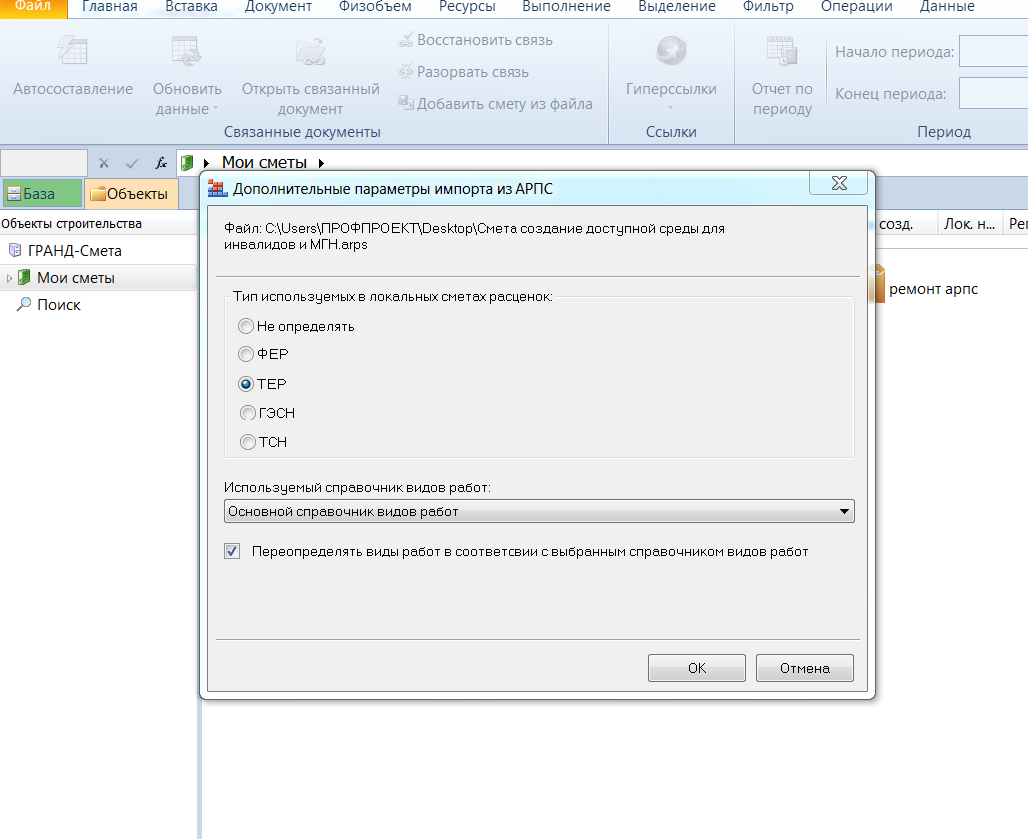Screen dimensions: 1028x839
Task: Select the ТСН radio button
Action: [247, 442]
